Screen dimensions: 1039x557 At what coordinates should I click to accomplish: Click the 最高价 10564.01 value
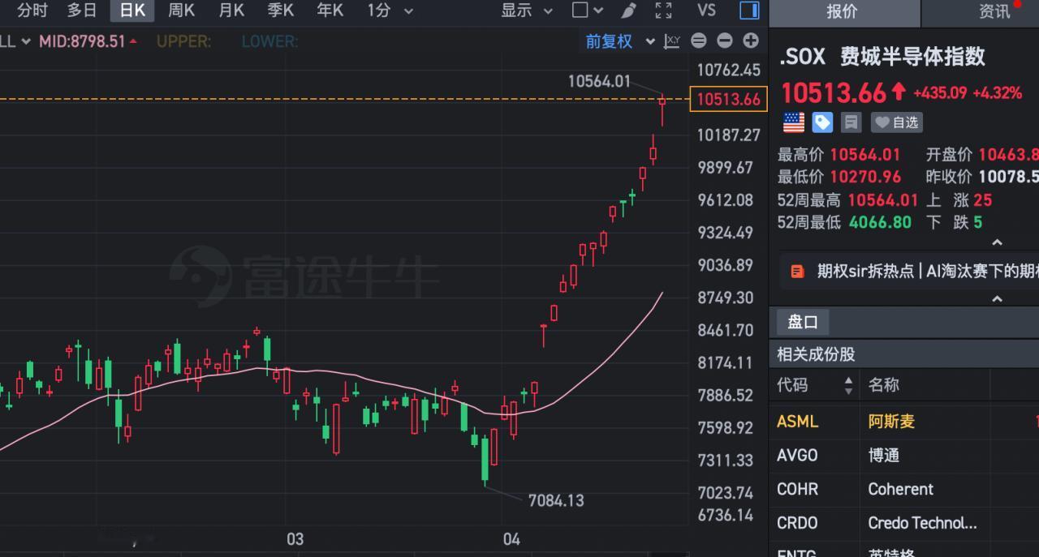(865, 155)
